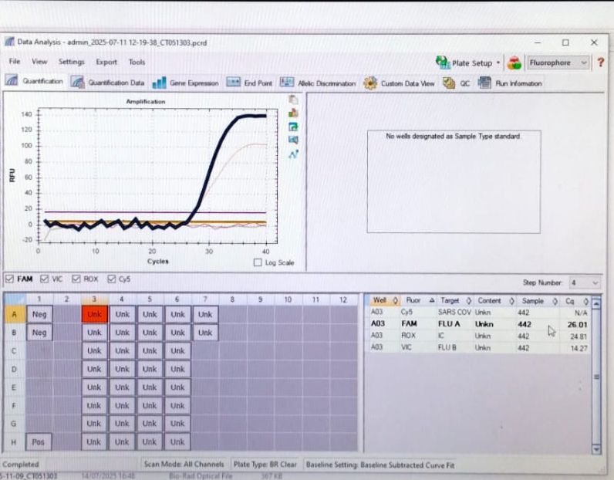Image resolution: width=614 pixels, height=480 pixels.
Task: Toggle the Cy5 channel checkbox
Action: tap(112, 279)
